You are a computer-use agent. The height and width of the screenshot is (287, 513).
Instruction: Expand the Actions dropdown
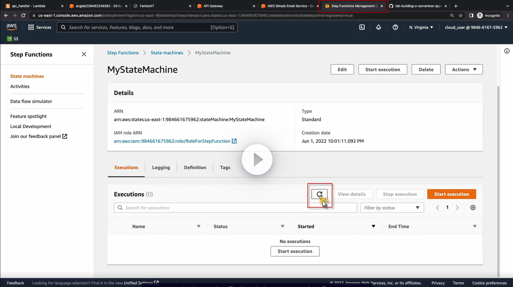pyautogui.click(x=464, y=69)
